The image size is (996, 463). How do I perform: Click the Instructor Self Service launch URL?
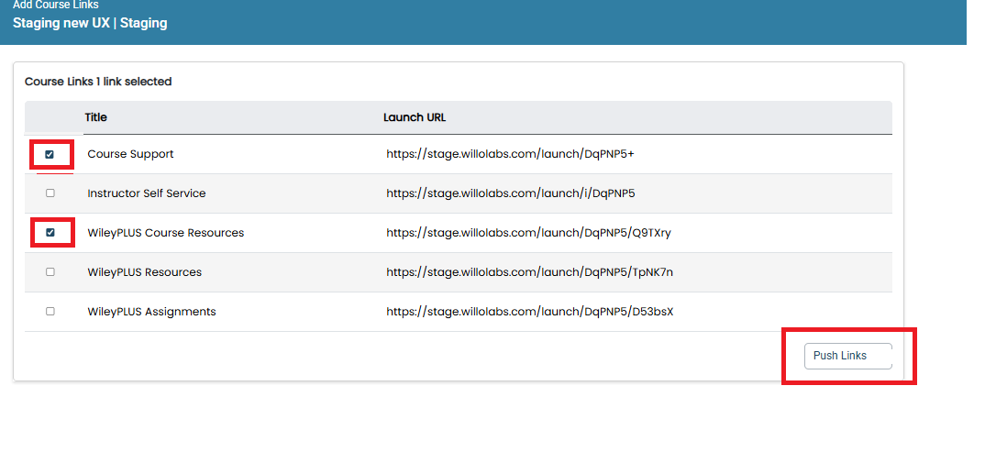click(x=511, y=193)
